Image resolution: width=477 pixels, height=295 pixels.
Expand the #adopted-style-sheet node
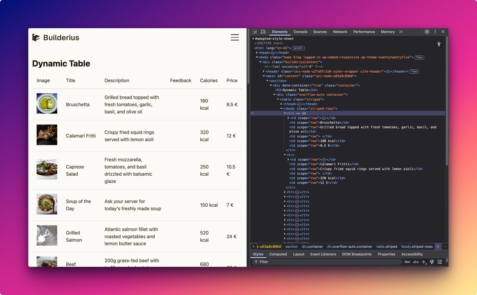coord(253,38)
